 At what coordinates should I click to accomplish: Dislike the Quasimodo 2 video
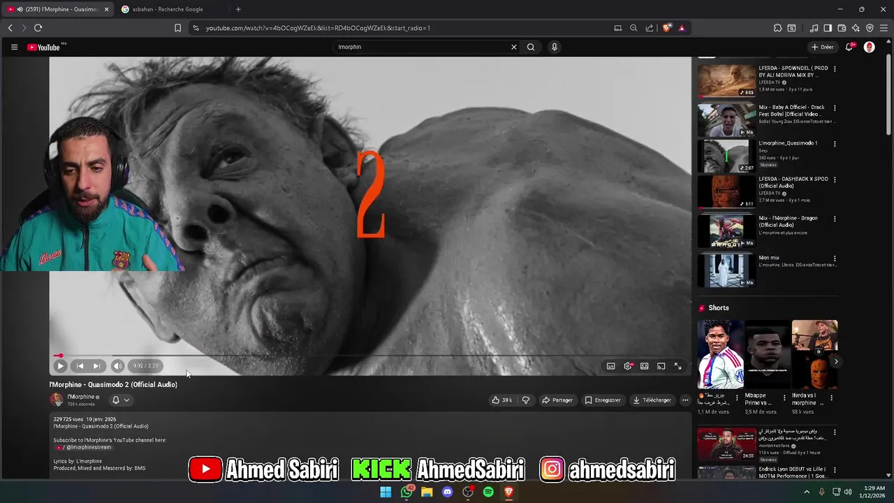pyautogui.click(x=526, y=400)
